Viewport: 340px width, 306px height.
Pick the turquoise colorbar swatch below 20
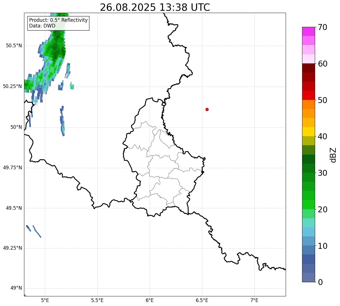tap(308, 223)
